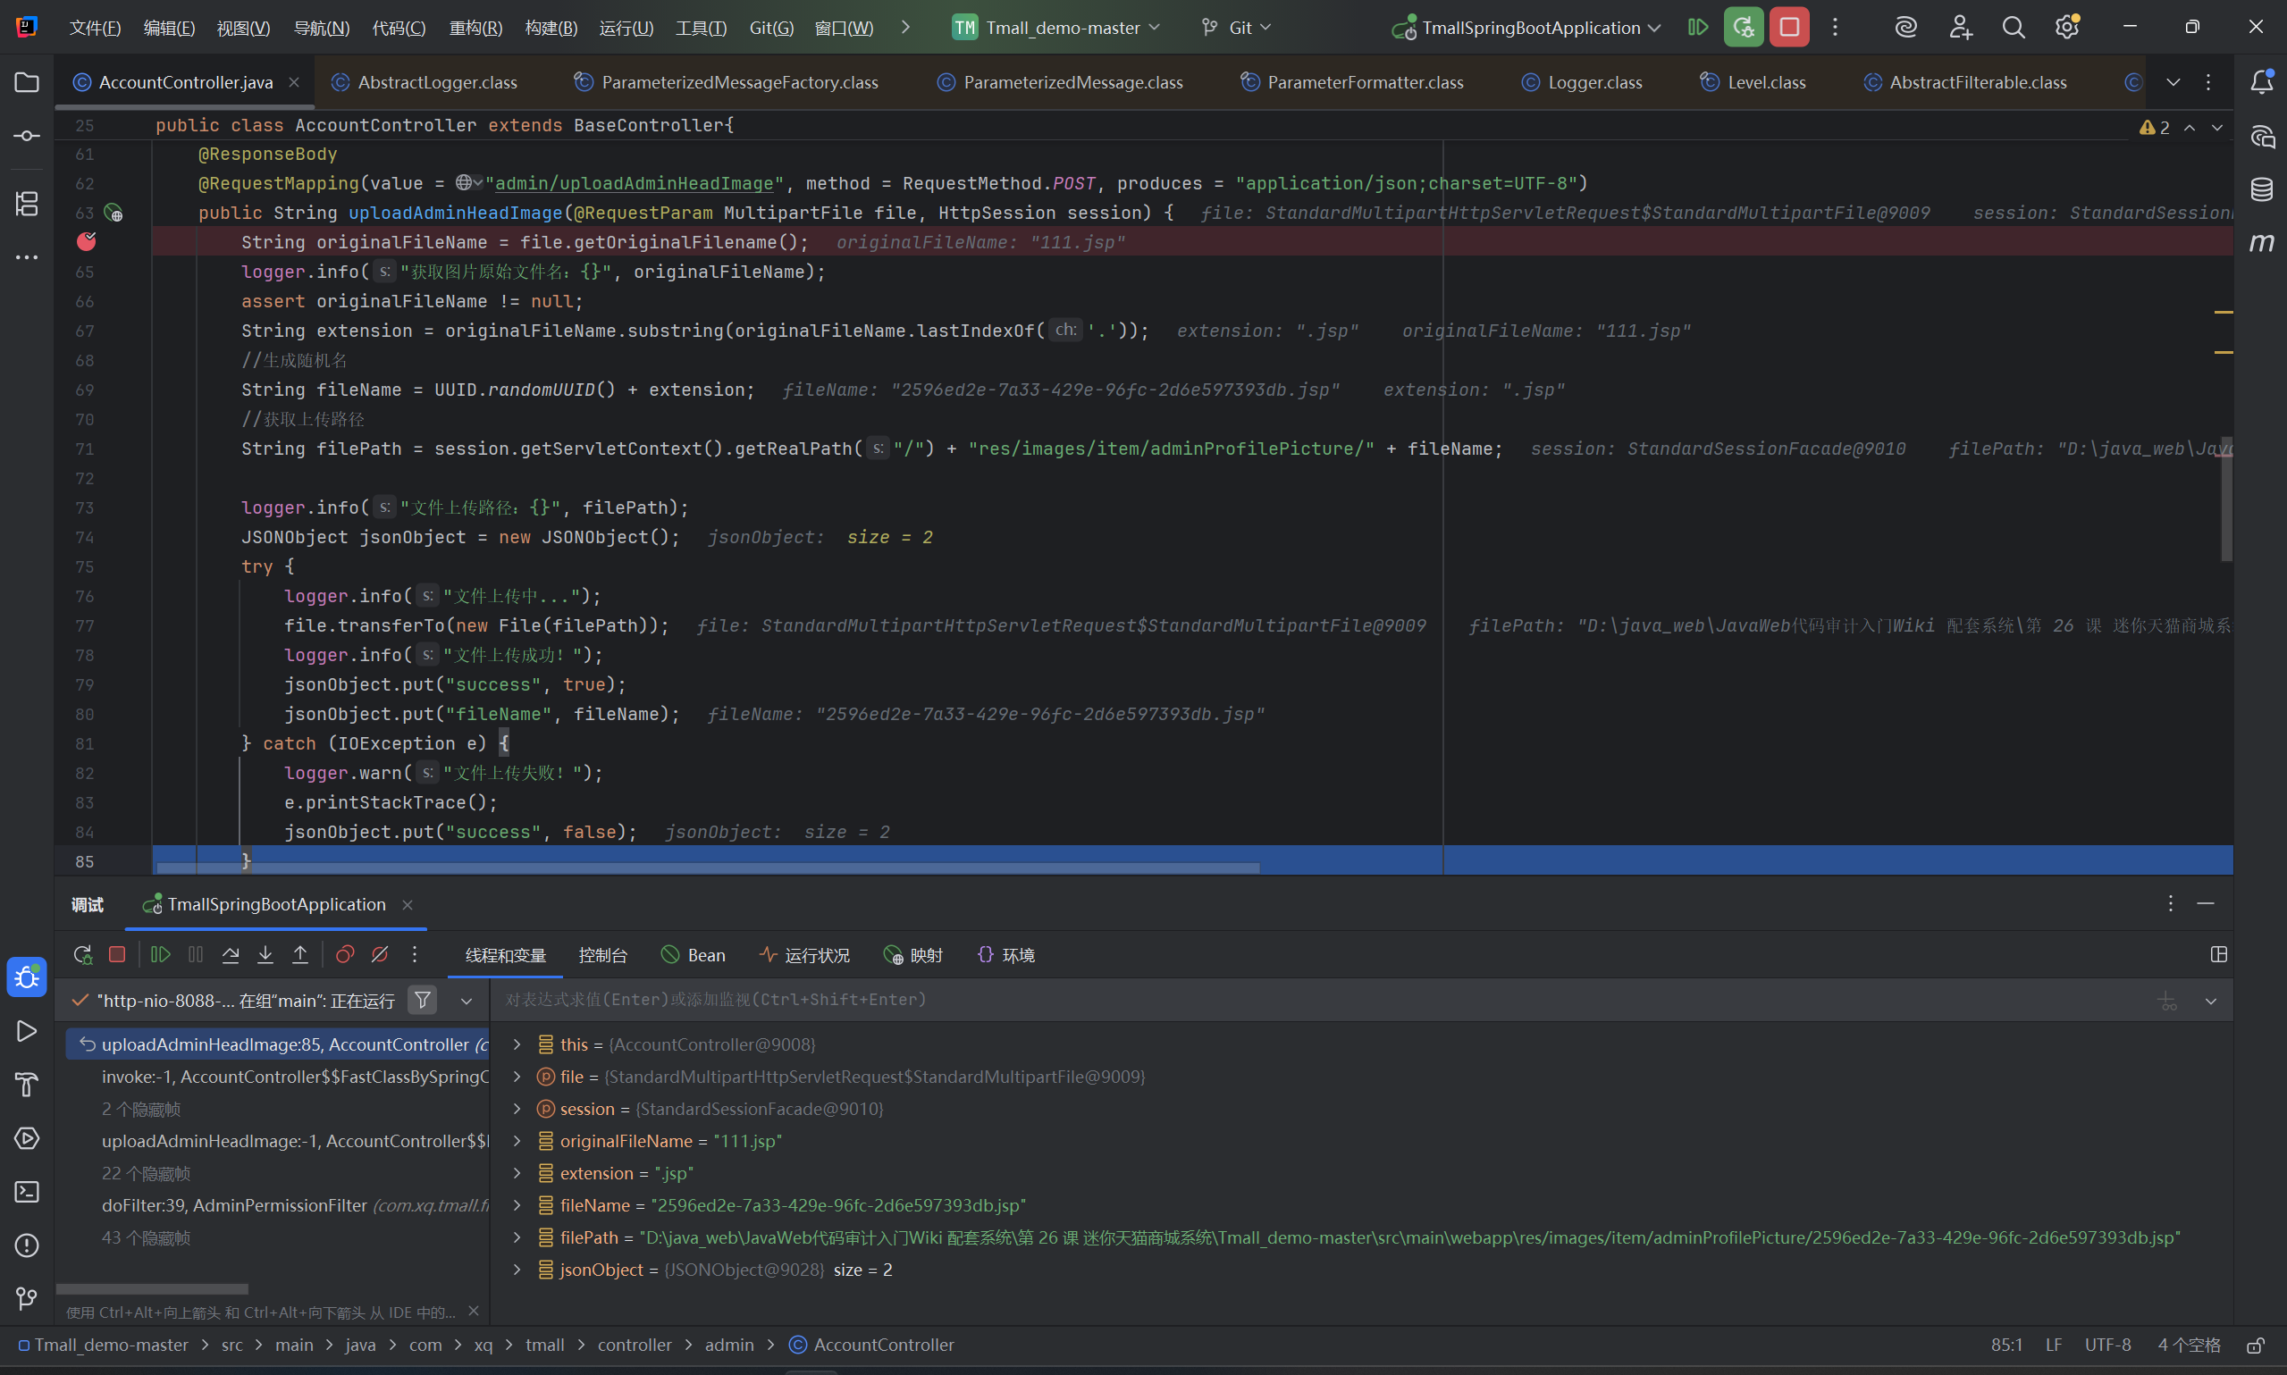Open the 构建(B) build menu

click(x=551, y=28)
